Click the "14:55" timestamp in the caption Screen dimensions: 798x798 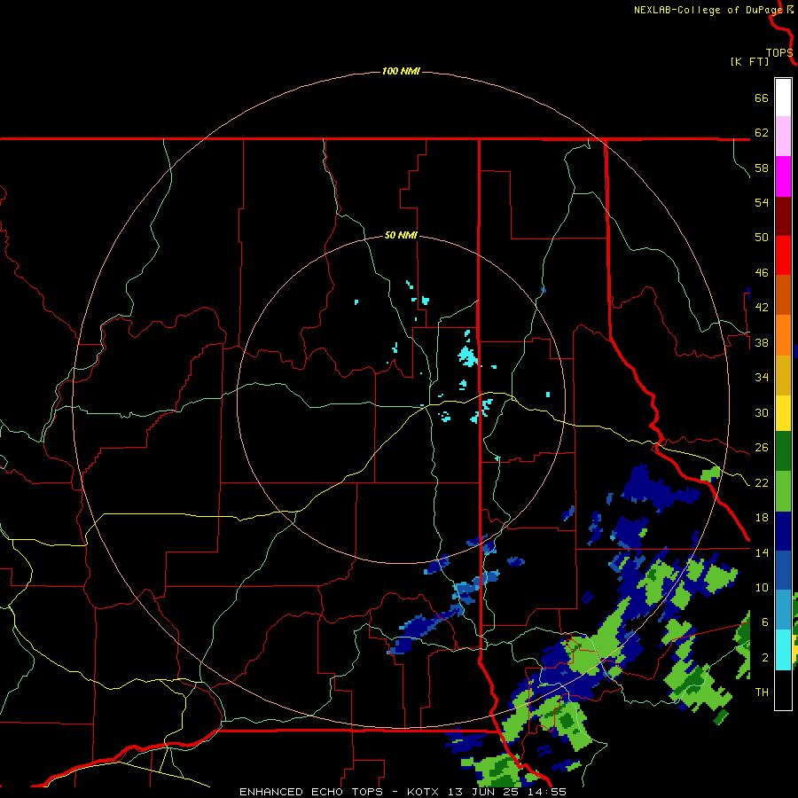coord(545,792)
